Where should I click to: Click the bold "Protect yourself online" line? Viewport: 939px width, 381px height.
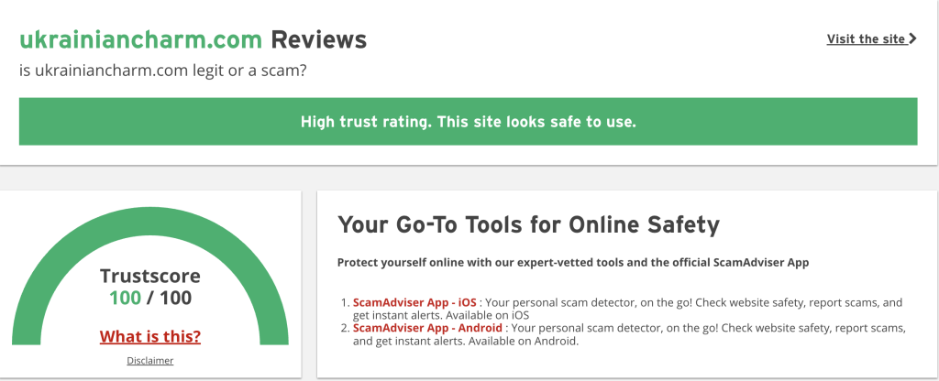pyautogui.click(x=573, y=263)
